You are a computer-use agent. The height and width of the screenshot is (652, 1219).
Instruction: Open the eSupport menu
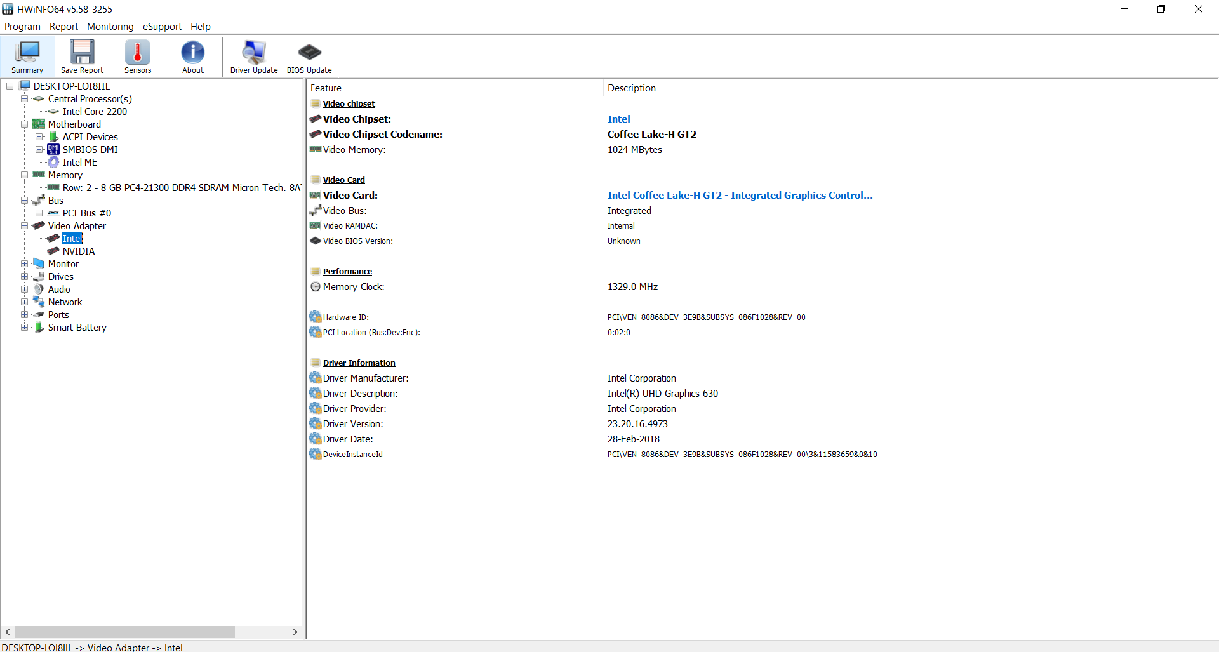[x=162, y=27]
